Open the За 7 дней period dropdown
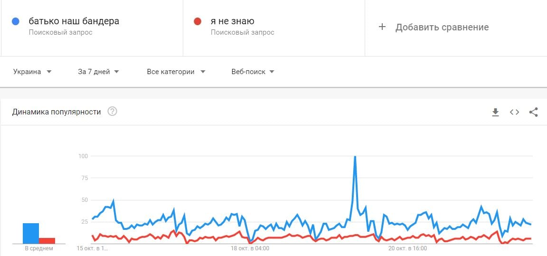Viewport: 547px width, 256px height. [99, 72]
